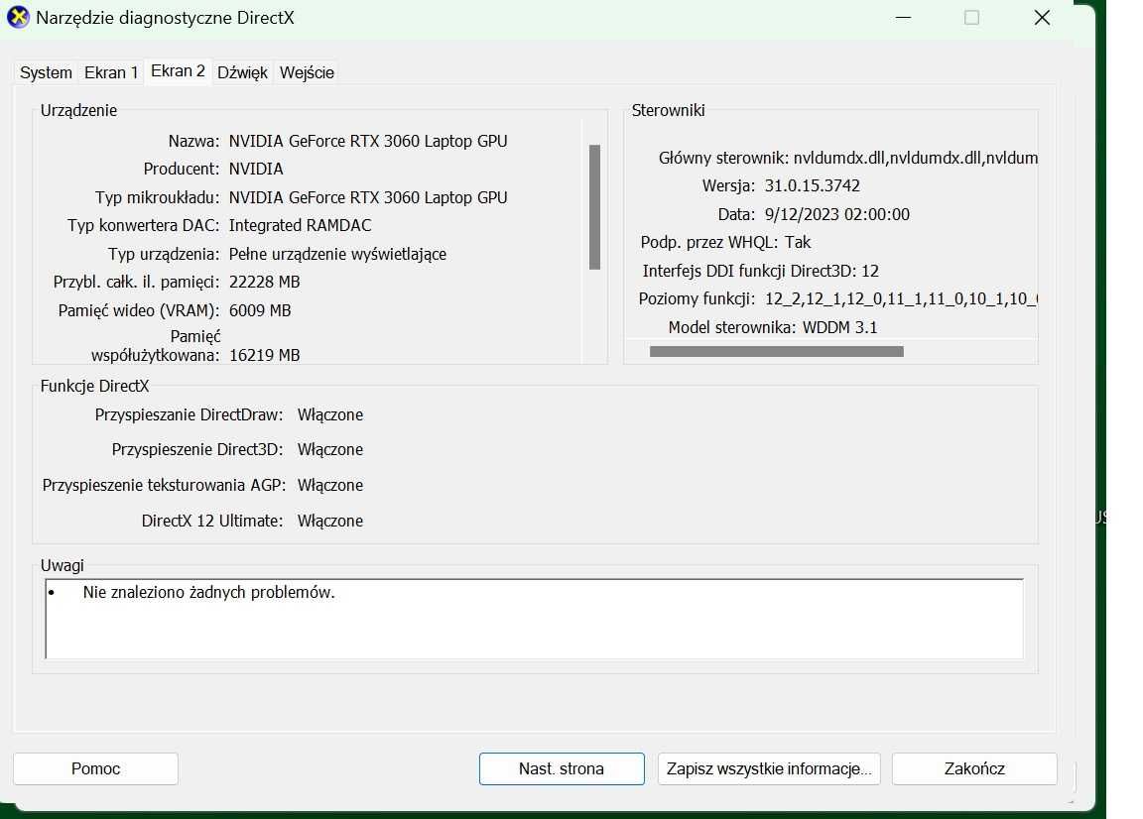Click the Pomoc button

pyautogui.click(x=95, y=768)
